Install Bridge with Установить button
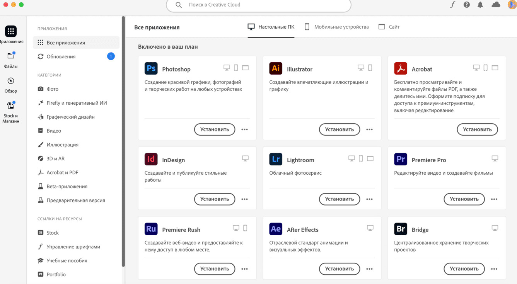This screenshot has height=284, width=517. (x=464, y=269)
